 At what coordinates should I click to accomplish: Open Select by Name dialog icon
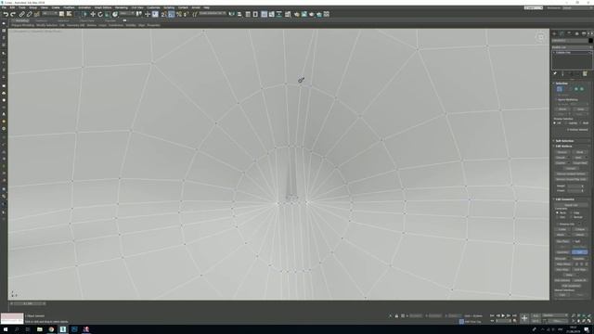pos(69,14)
